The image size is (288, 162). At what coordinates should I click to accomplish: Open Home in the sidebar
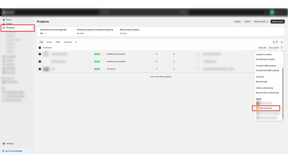pyautogui.click(x=9, y=20)
